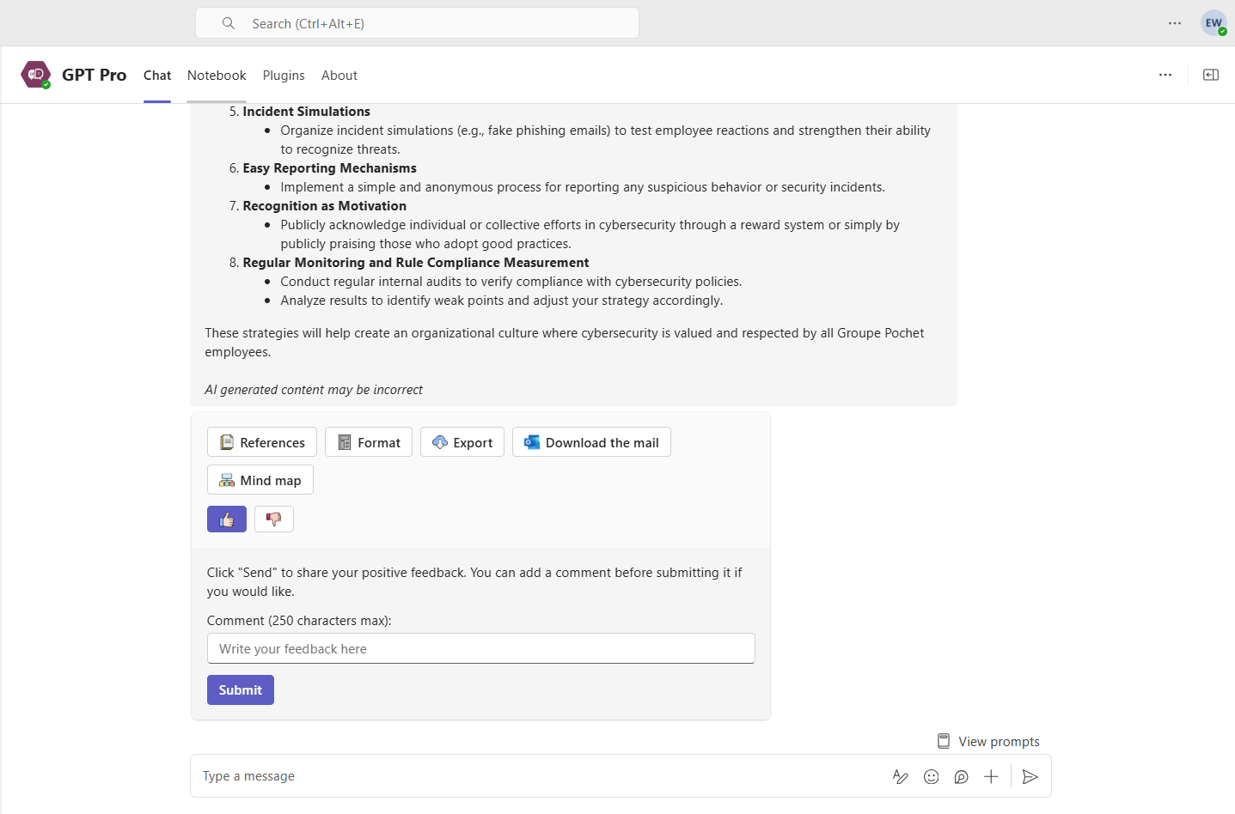The image size is (1235, 814).
Task: Collapse the app pane with the arrow icon
Action: [1210, 75]
